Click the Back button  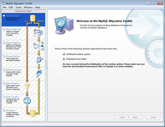tap(122, 117)
